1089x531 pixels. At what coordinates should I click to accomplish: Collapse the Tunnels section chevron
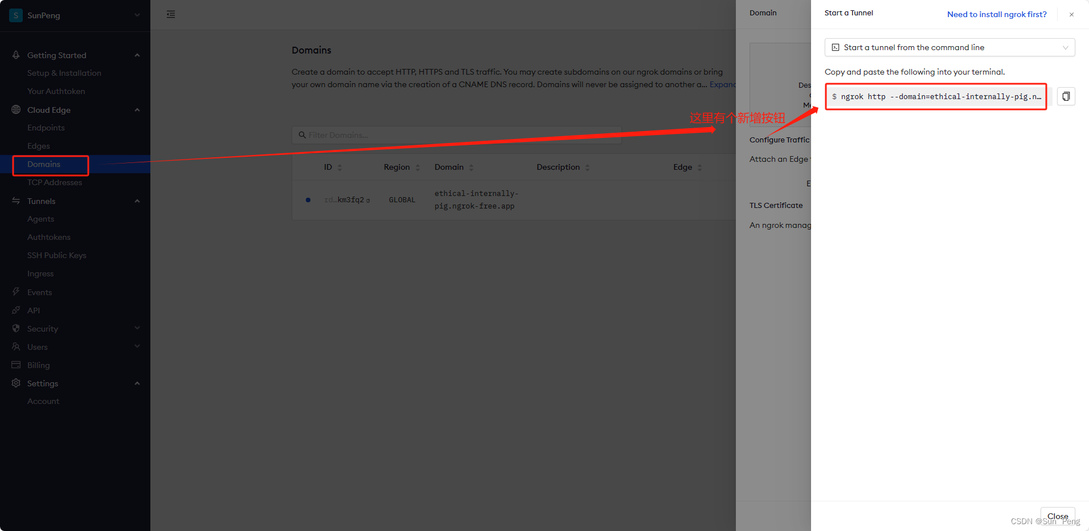(x=137, y=201)
